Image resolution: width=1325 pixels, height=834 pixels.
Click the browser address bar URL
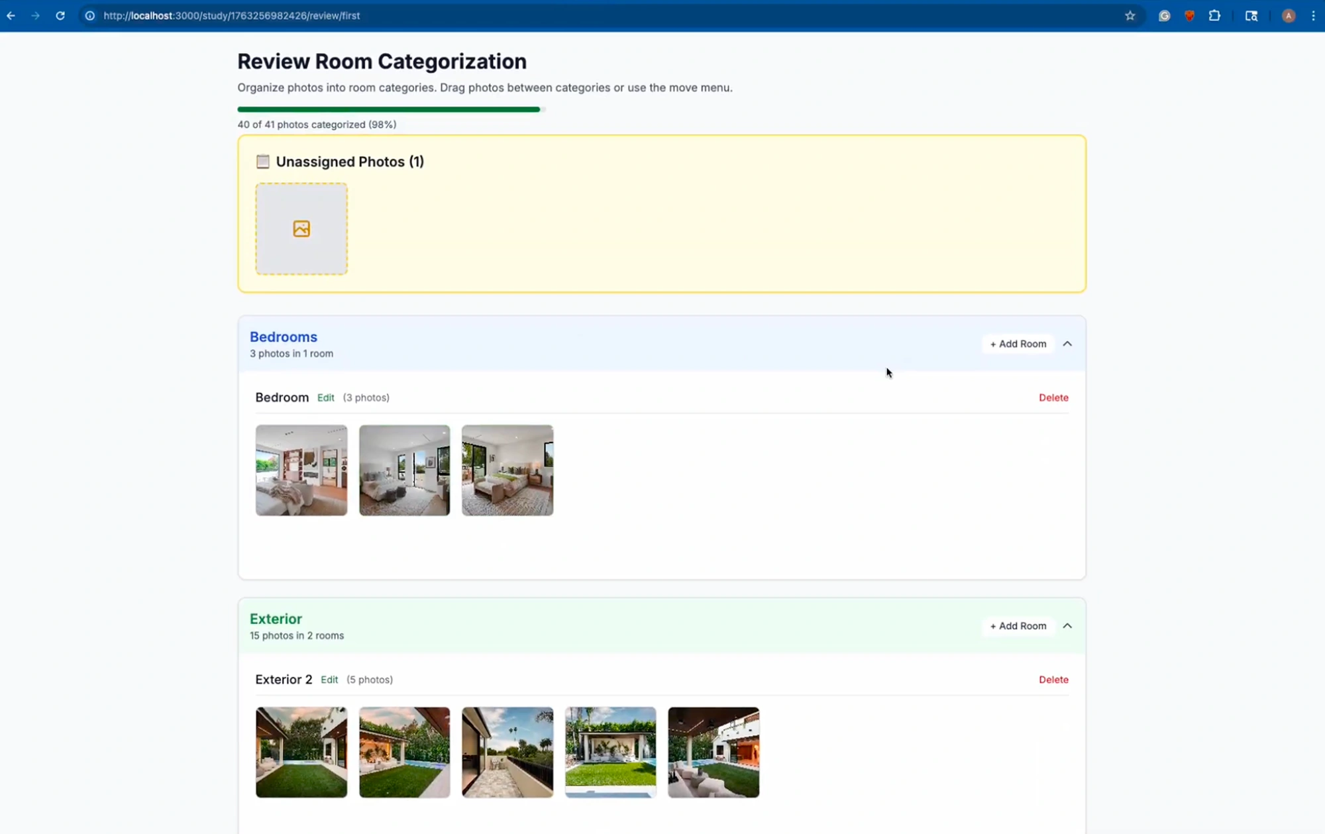[x=232, y=16]
